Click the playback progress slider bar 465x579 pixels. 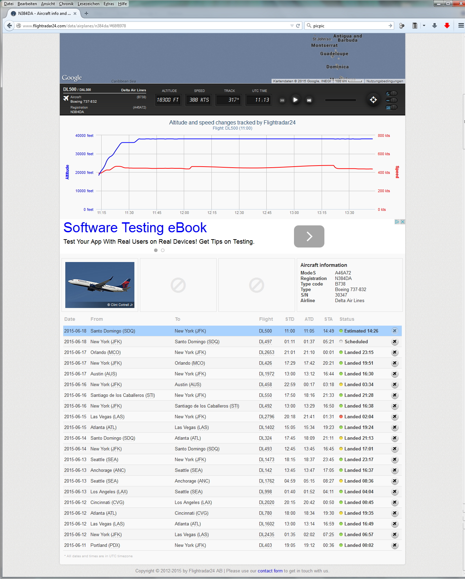pos(340,100)
